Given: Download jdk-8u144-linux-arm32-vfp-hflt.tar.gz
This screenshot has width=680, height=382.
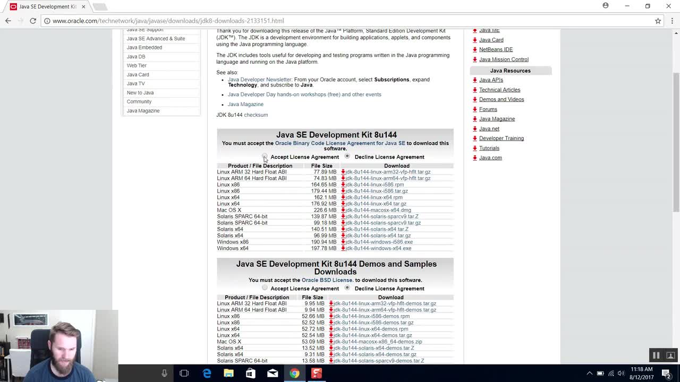Looking at the screenshot, I should coord(388,172).
